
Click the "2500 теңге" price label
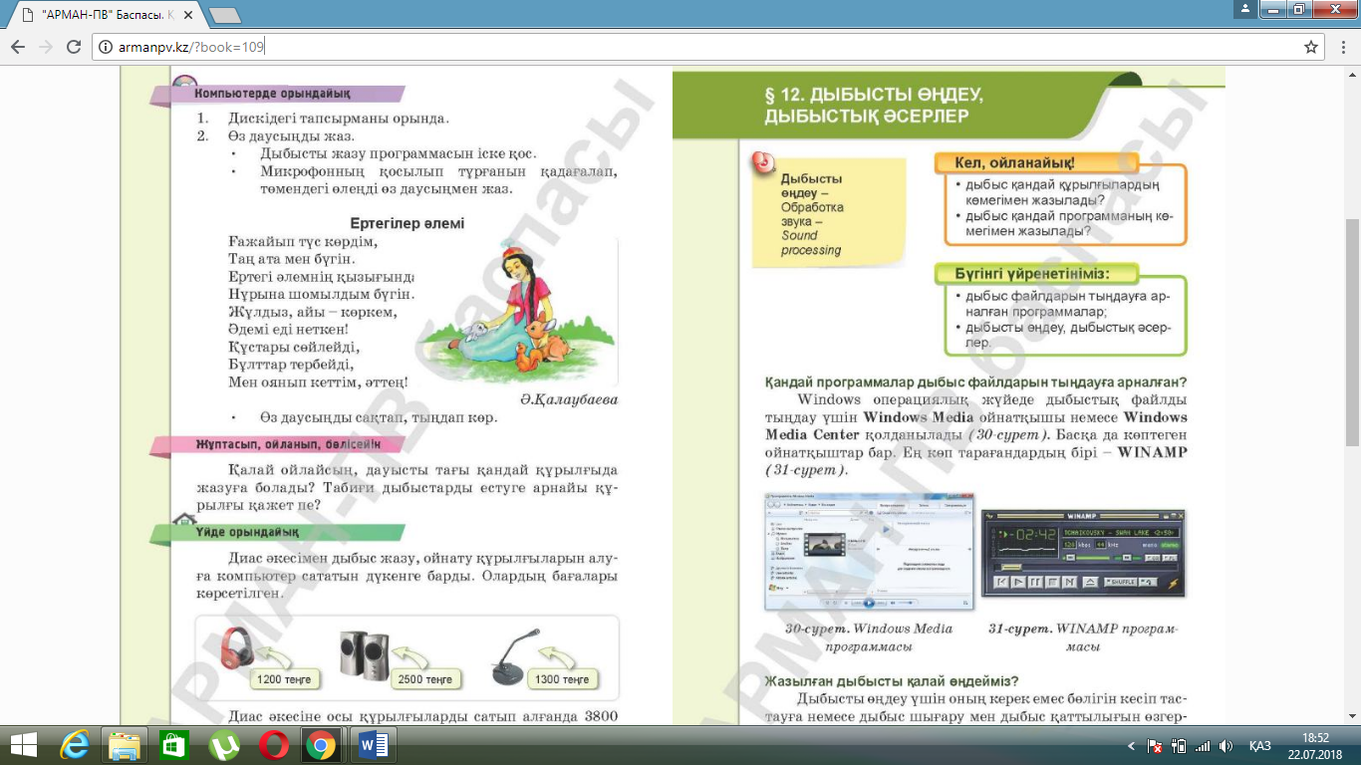pyautogui.click(x=425, y=679)
